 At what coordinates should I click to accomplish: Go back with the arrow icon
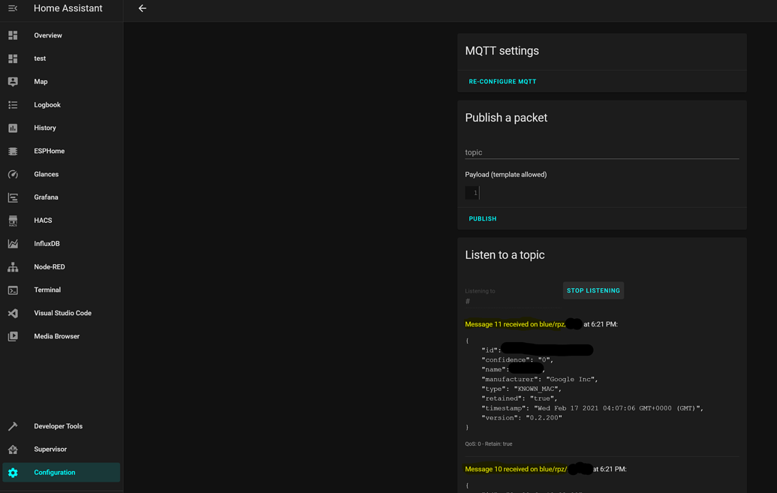coord(142,8)
